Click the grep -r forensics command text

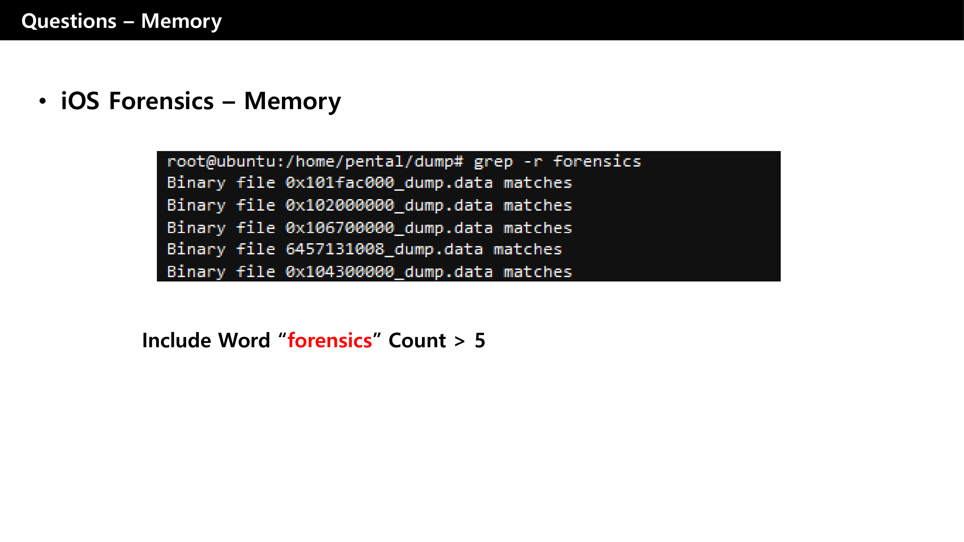[557, 162]
